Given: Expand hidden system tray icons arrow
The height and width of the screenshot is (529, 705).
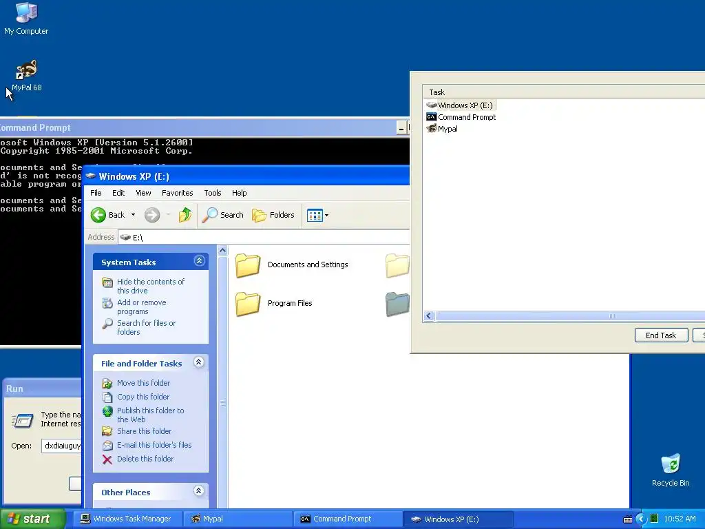Looking at the screenshot, I should [x=641, y=519].
